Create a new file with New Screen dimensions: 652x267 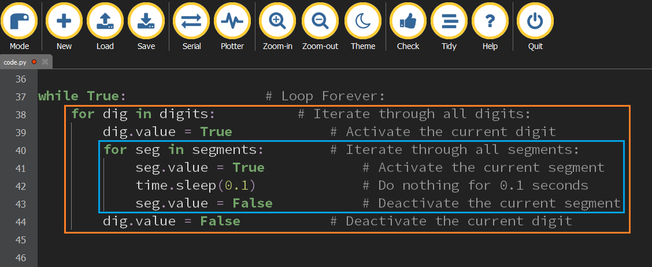pyautogui.click(x=64, y=21)
